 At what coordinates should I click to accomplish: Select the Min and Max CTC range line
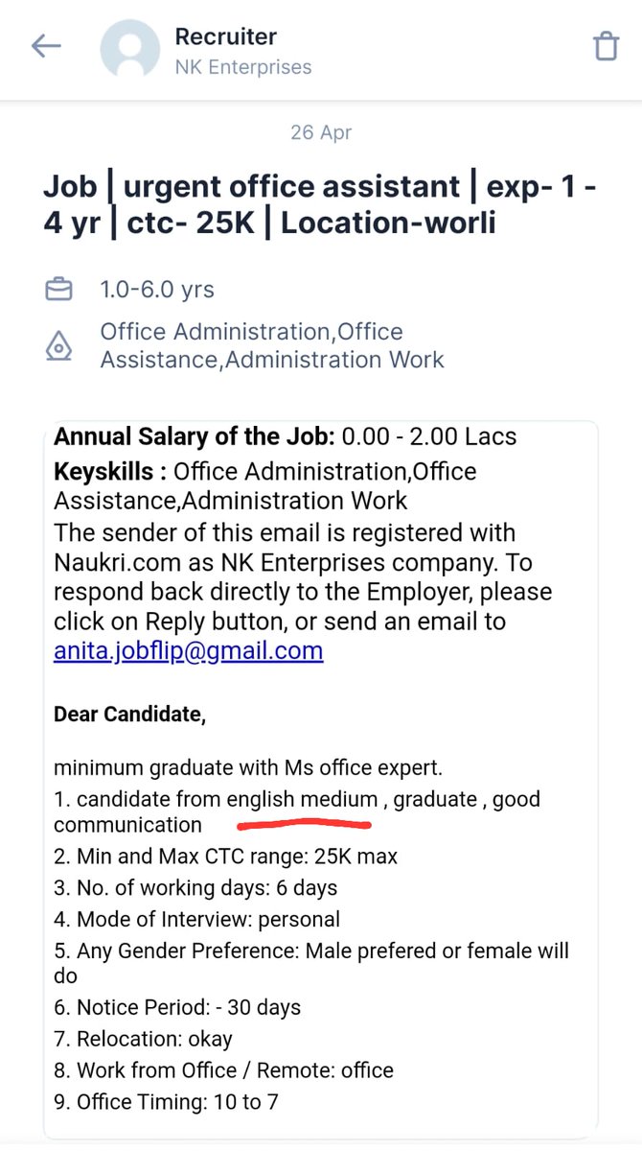pyautogui.click(x=225, y=856)
